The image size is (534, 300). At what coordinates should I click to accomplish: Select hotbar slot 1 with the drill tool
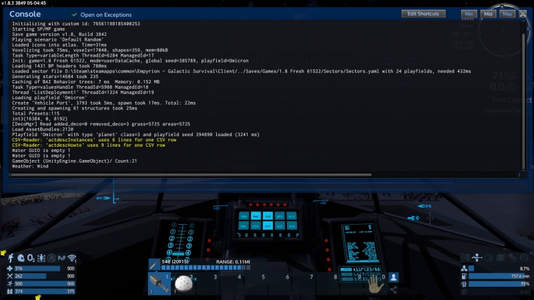point(159,283)
